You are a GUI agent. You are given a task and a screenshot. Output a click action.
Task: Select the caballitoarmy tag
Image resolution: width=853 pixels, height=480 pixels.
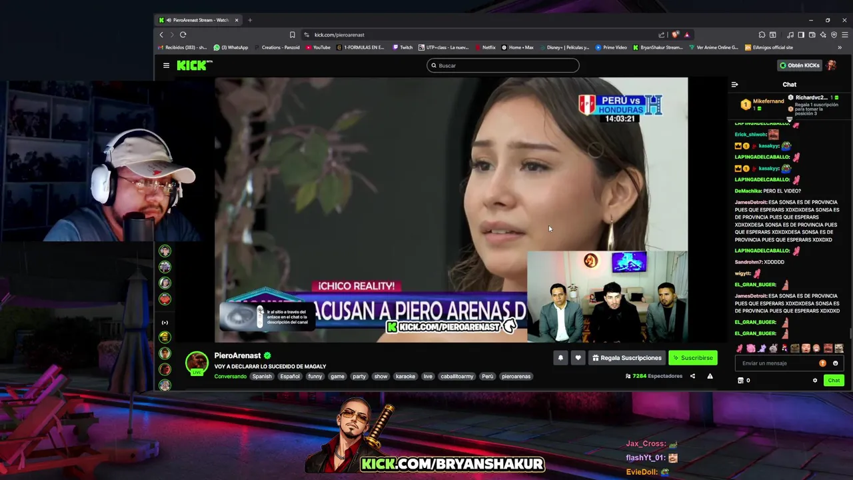click(457, 377)
